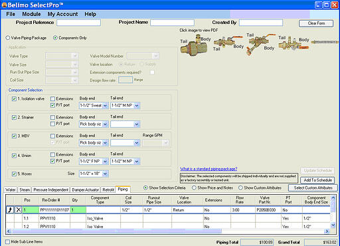Toggle MBV Extensions checkbox

point(52,136)
